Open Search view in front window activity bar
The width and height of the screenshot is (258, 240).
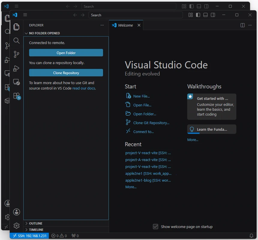(16, 41)
